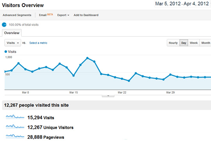Screen dimensions: 211x141
Task: Click the data point above Mar 29
Action: coord(170,75)
